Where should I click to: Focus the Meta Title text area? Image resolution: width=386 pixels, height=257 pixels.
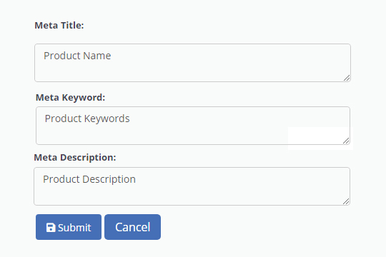[x=192, y=63]
